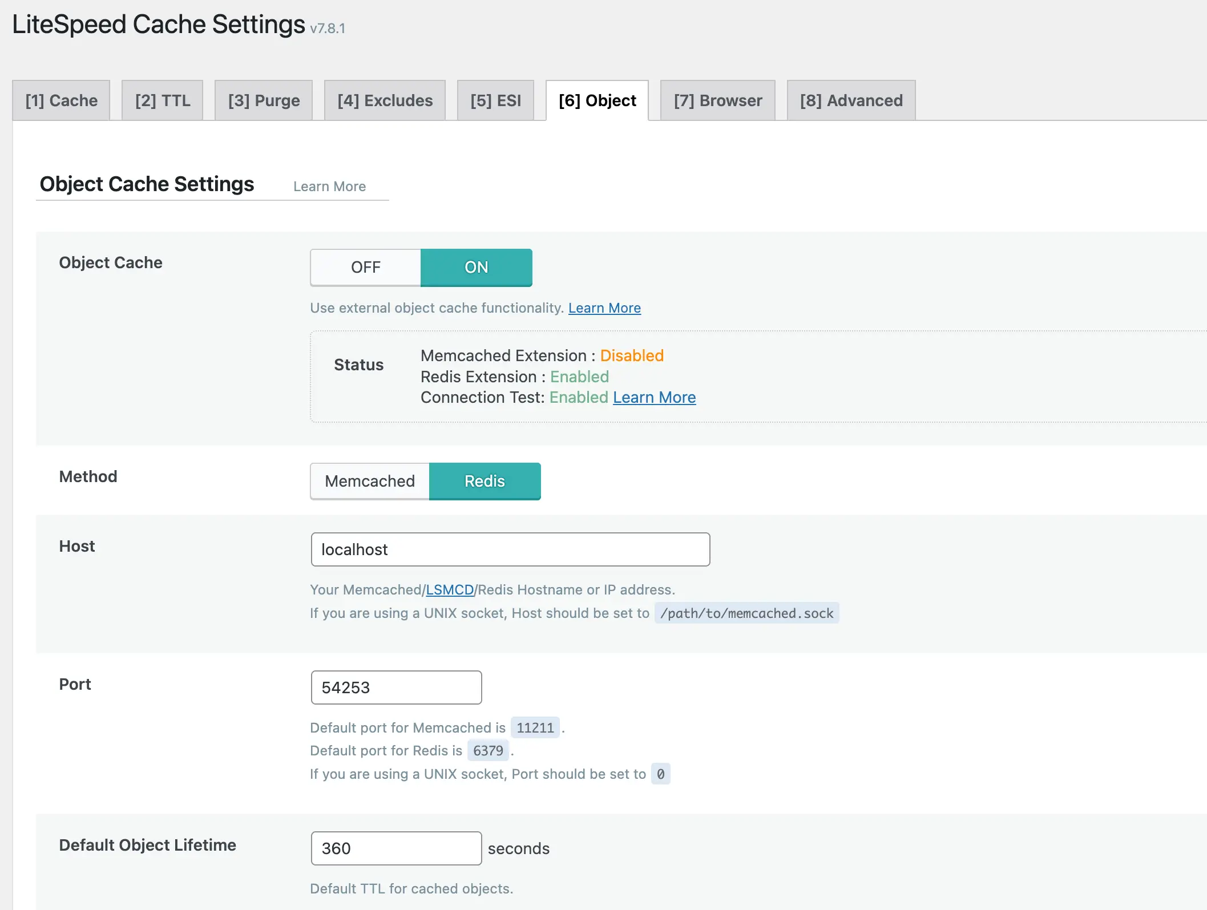Click the 6379 default Redis port value
The image size is (1207, 910).
click(x=488, y=751)
